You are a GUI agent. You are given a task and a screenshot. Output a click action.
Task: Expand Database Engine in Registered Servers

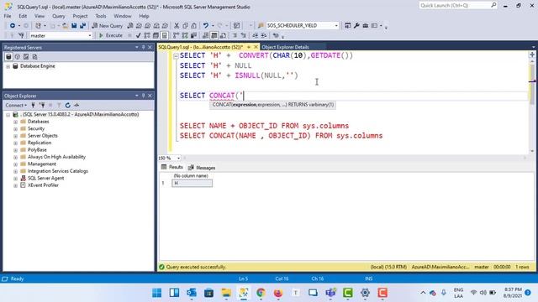[8, 66]
